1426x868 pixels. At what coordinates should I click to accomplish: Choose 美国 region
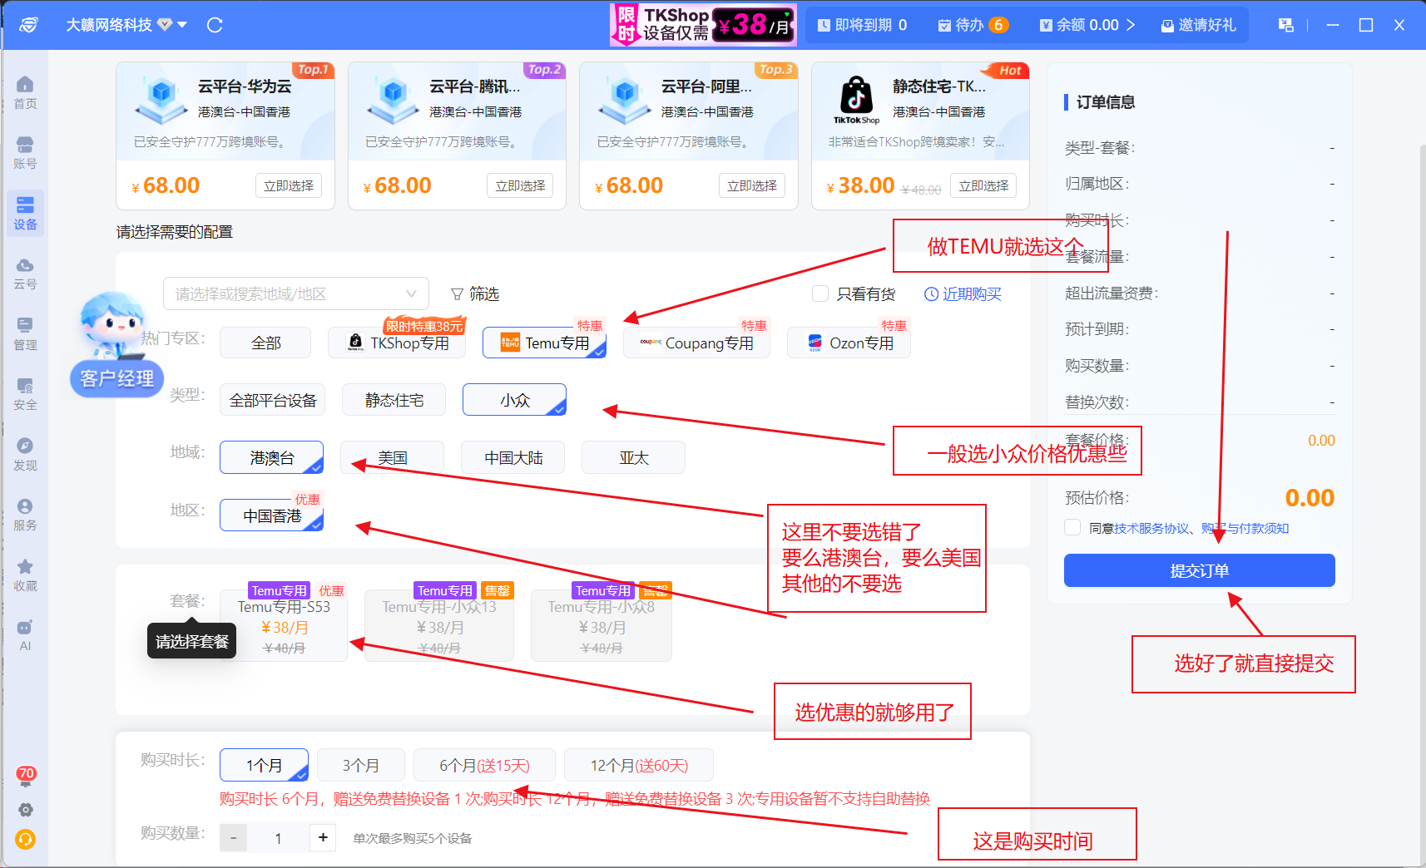(x=392, y=457)
